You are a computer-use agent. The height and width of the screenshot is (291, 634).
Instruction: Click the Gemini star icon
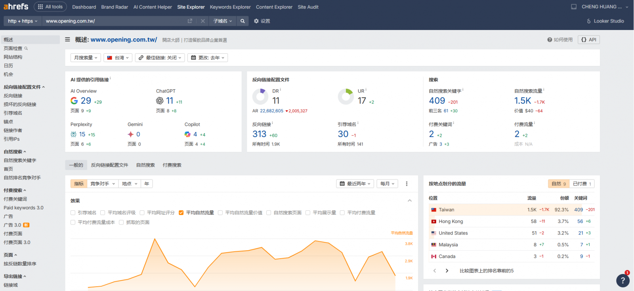click(131, 134)
